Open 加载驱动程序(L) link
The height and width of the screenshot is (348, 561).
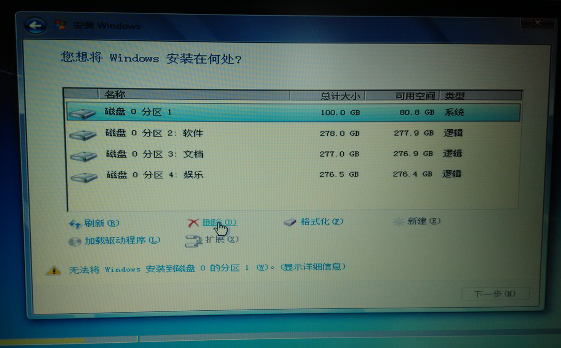click(123, 240)
